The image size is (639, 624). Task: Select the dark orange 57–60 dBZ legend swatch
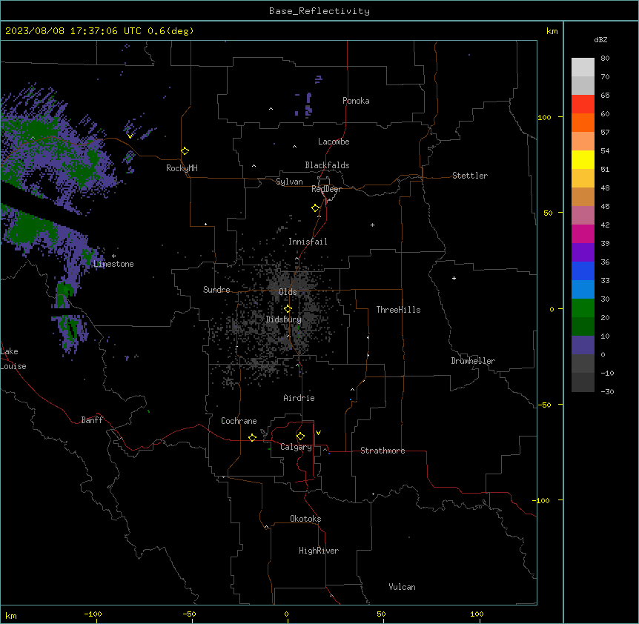(583, 122)
